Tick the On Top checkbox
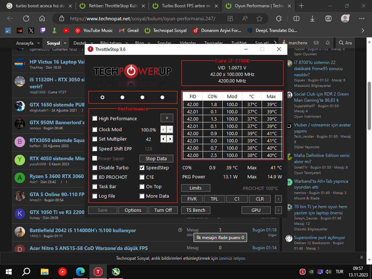Viewport: 372px width, 279px height. [x=142, y=187]
